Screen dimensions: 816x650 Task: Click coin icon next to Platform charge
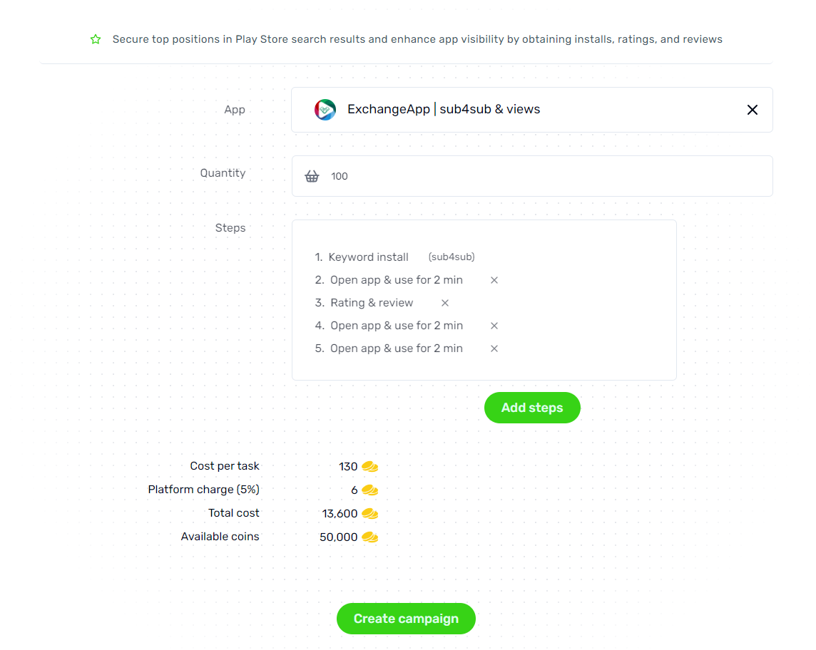[370, 490]
